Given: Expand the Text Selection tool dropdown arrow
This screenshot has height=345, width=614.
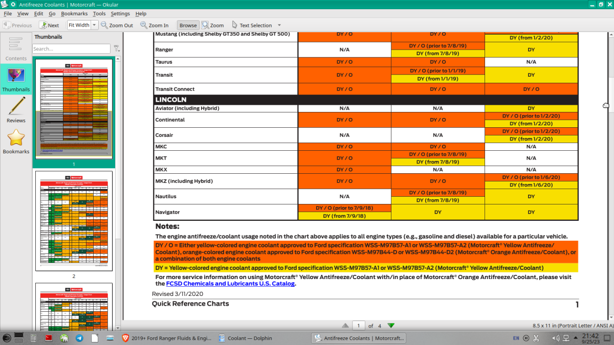Looking at the screenshot, I should coord(279,25).
